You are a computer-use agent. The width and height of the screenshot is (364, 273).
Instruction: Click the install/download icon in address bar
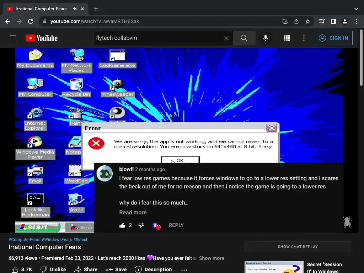(x=285, y=21)
